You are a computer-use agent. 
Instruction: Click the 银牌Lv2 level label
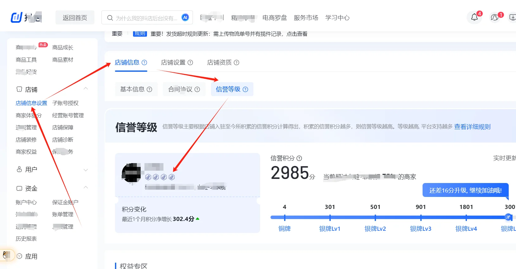[375, 229]
